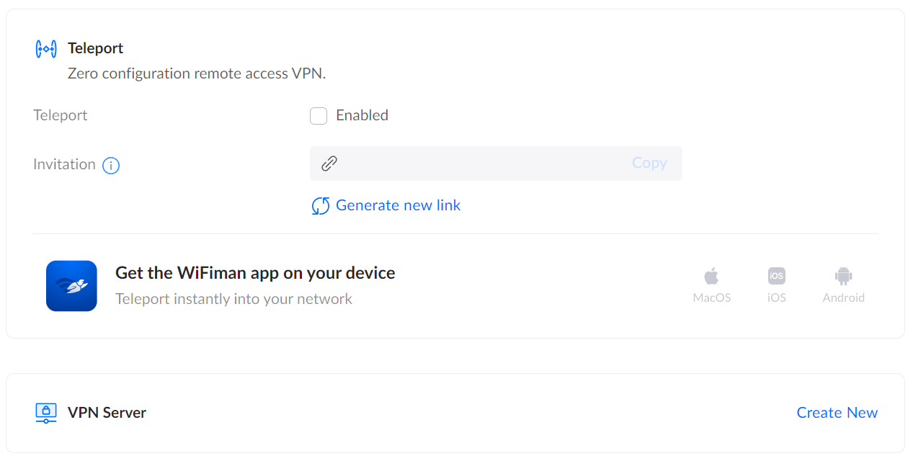Click the Teleport app icon

45,48
